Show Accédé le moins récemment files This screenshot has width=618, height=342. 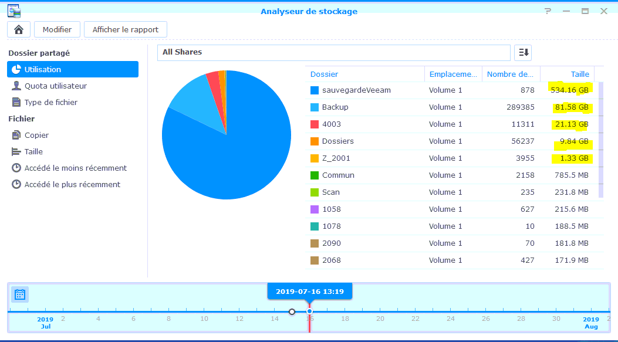tap(73, 168)
